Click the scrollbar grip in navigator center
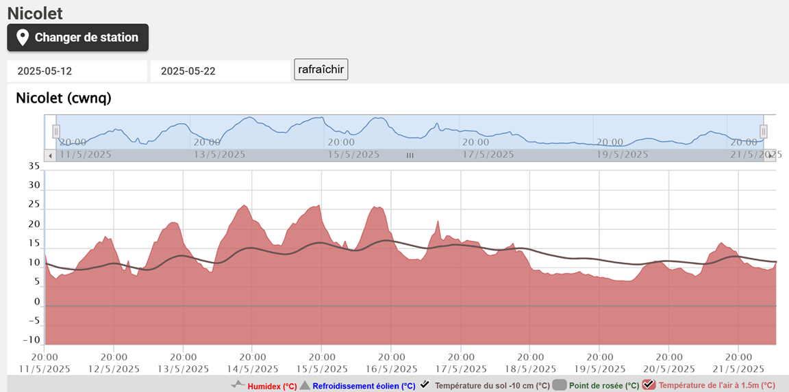 [x=410, y=155]
